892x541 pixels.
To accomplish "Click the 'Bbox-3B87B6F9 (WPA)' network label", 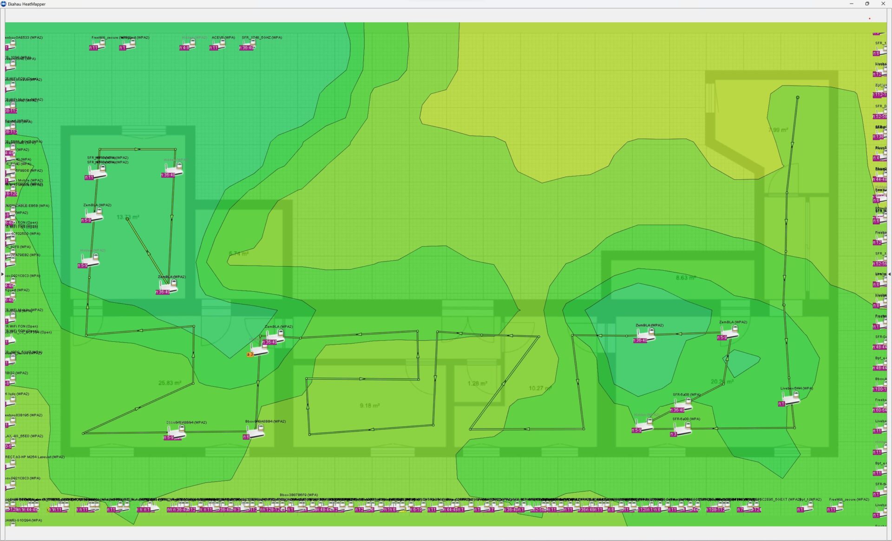I will (x=299, y=495).
